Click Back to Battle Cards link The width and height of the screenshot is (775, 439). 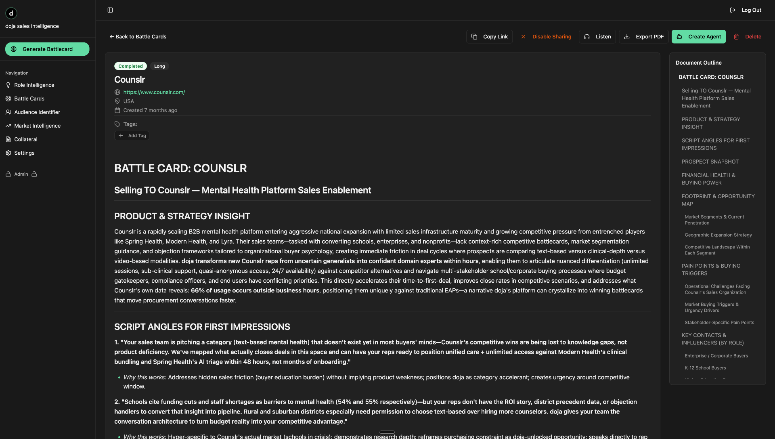coord(138,37)
